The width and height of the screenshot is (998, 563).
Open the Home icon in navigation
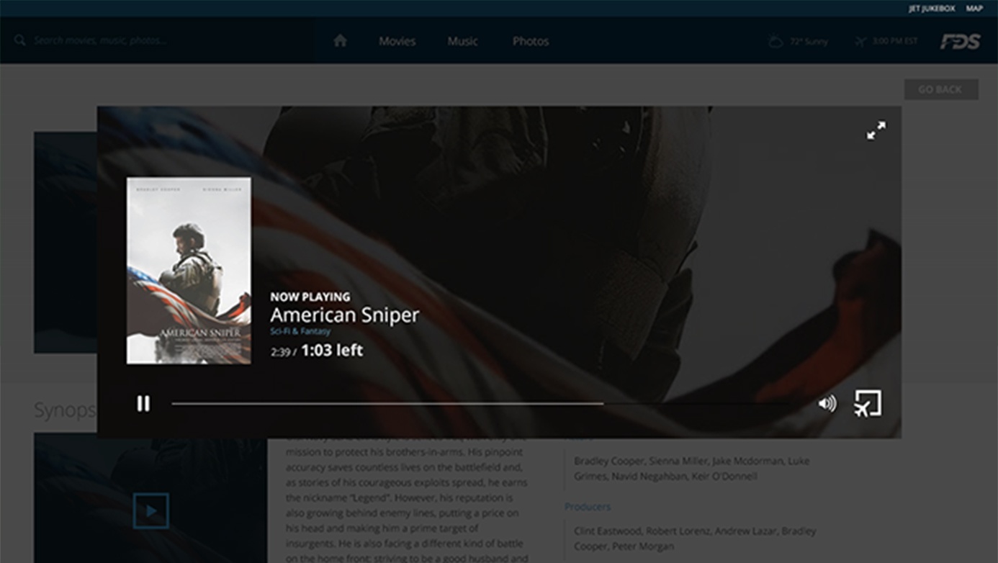(341, 41)
